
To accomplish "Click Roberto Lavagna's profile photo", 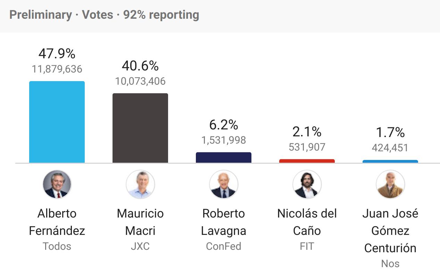I will pos(224,184).
